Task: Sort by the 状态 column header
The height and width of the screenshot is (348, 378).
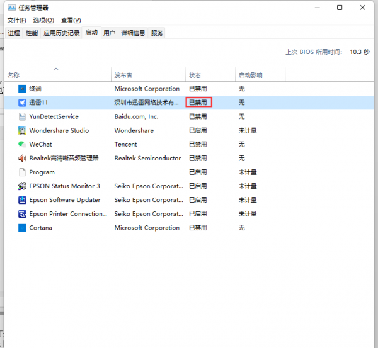Action: 195,76
